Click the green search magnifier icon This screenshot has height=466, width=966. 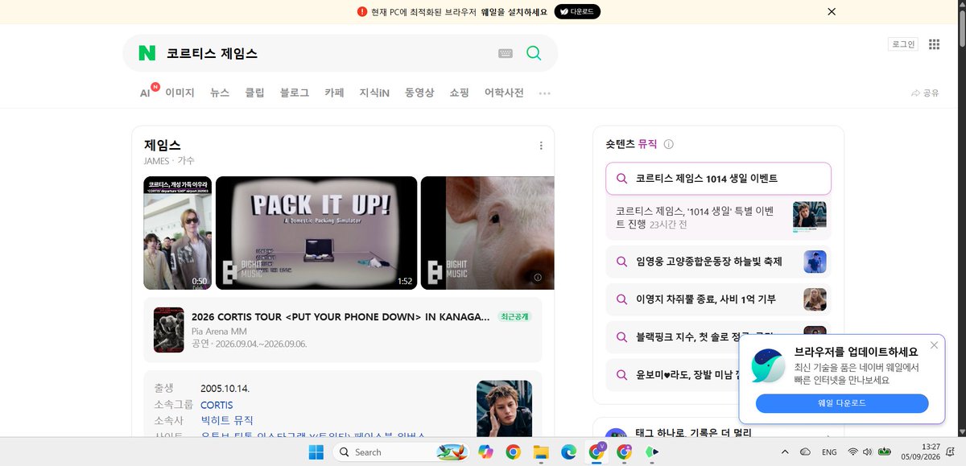(x=534, y=53)
